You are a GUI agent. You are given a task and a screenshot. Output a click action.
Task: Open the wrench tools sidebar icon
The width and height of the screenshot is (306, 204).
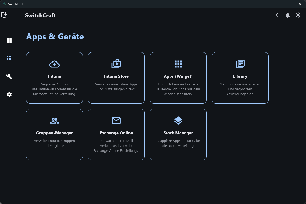[9, 76]
